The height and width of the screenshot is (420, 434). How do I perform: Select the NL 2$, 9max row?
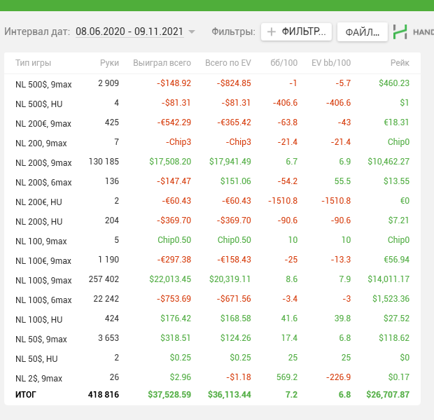212,377
